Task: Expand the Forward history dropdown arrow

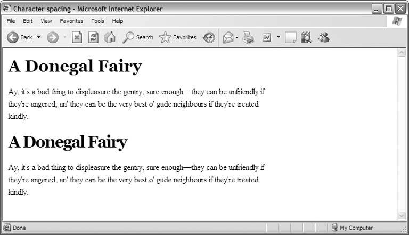Action: [64, 37]
